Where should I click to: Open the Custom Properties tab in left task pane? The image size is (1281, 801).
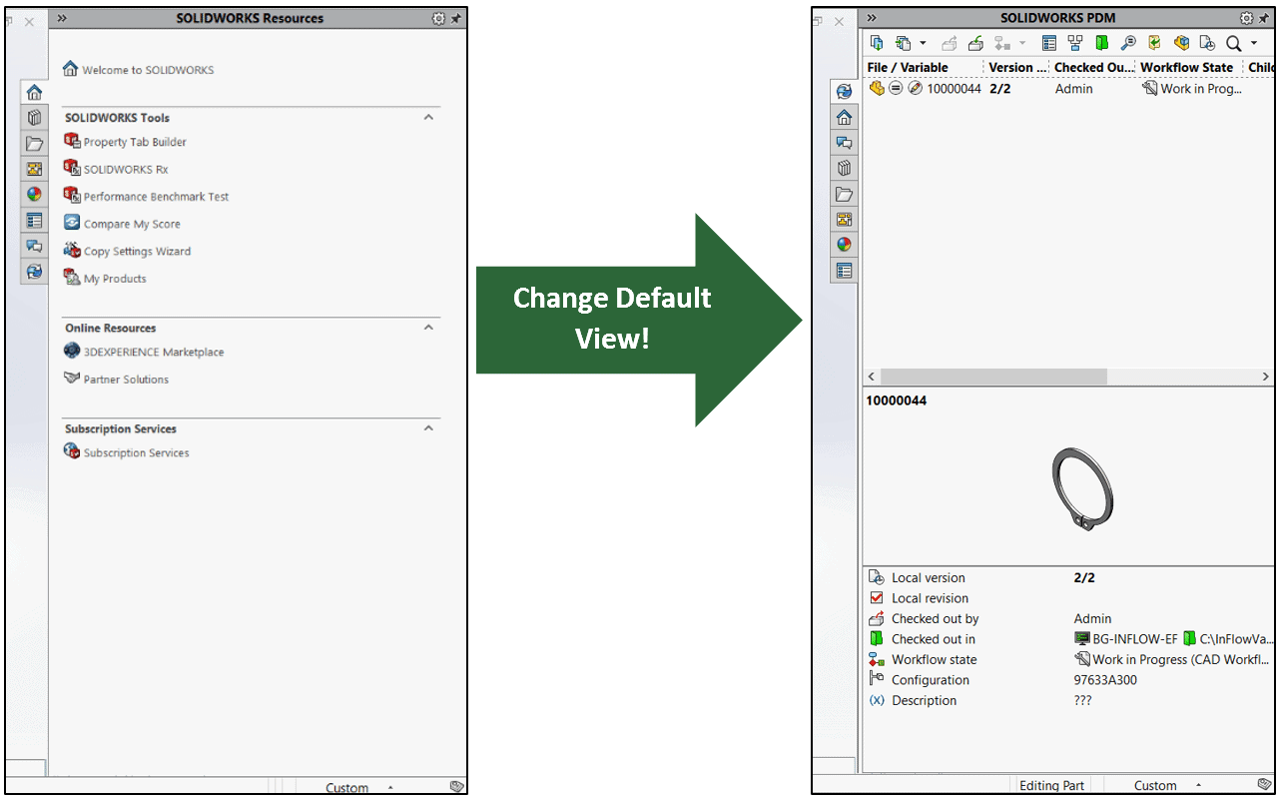tap(34, 221)
